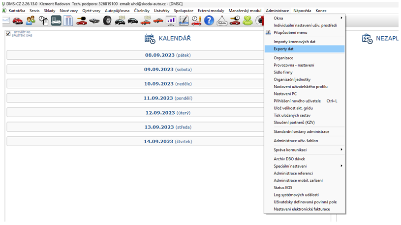This screenshot has height=225, width=401.
Task: Click the green user figure toolbar icon
Action: click(x=247, y=21)
